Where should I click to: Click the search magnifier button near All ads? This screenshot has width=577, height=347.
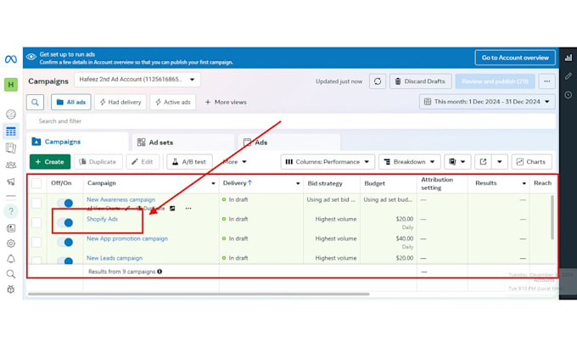(x=35, y=103)
